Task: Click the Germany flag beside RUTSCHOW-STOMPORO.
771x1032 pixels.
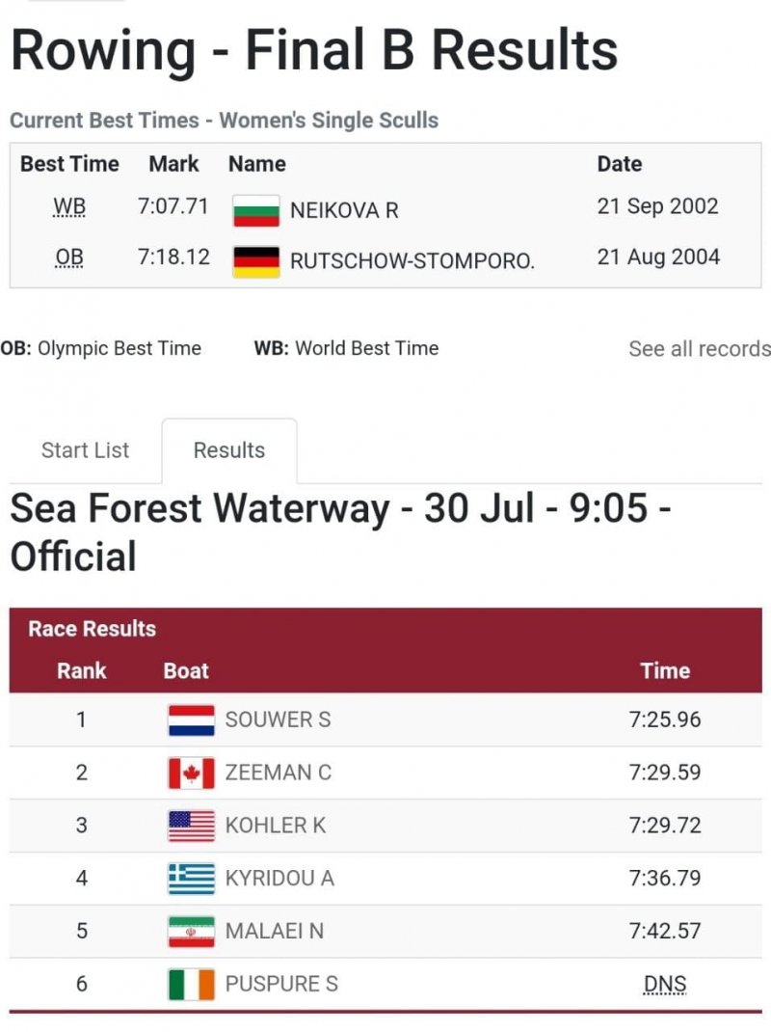Action: pyautogui.click(x=256, y=261)
